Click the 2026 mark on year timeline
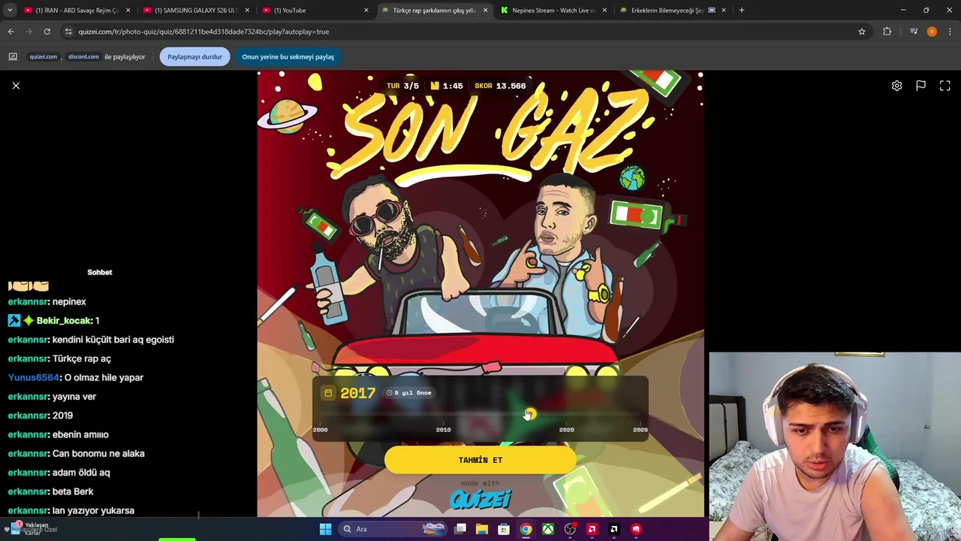This screenshot has height=541, width=961. coord(640,430)
